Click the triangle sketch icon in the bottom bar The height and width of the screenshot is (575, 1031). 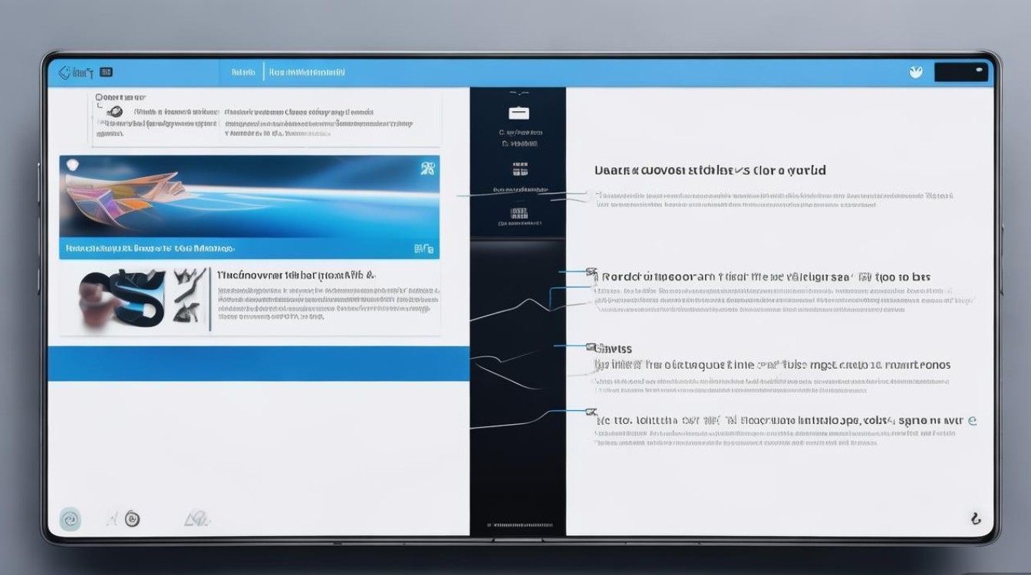pos(196,520)
